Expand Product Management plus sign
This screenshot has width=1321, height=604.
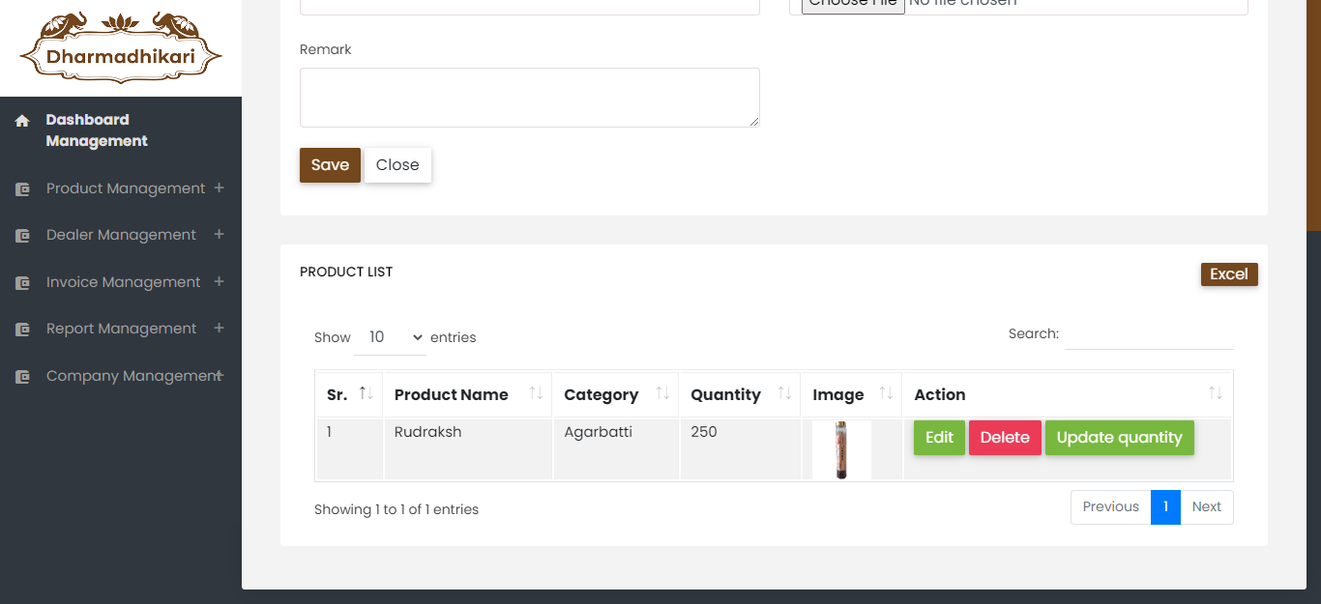[x=219, y=187]
